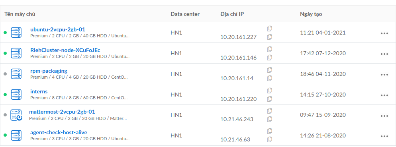Image resolution: width=396 pixels, height=147 pixels.
Task: Open three-dot menu for RiehCluster node
Action: pos(384,54)
